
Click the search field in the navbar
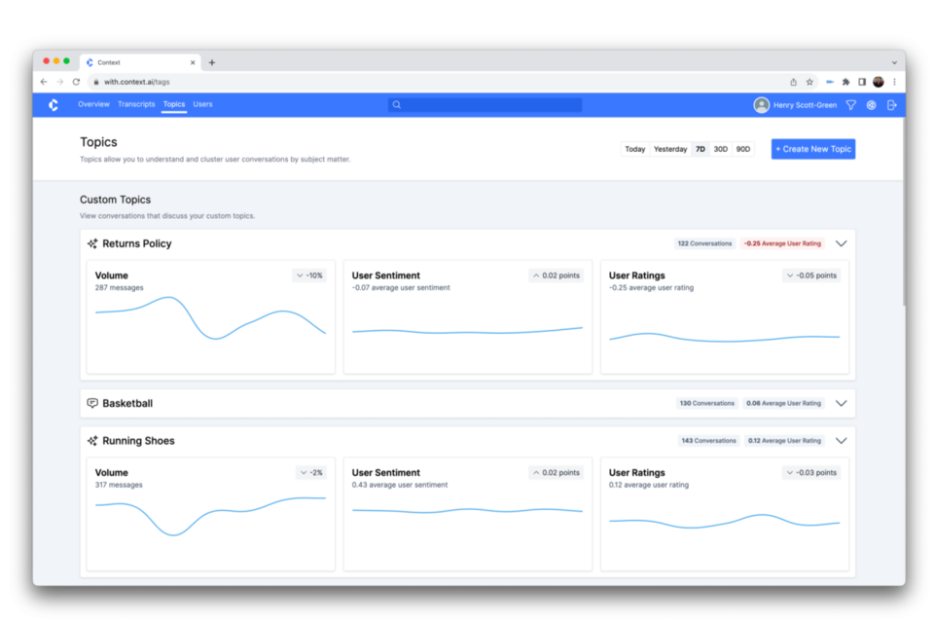coord(485,105)
